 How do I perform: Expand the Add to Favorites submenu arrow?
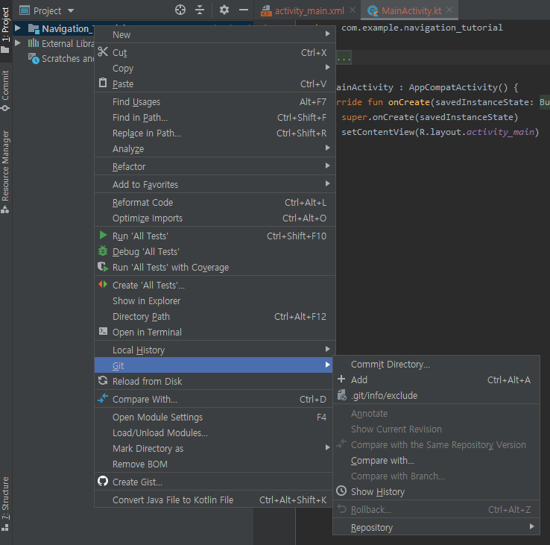coord(327,183)
